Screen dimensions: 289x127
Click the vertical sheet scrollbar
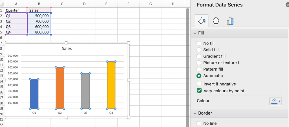coord(188,68)
